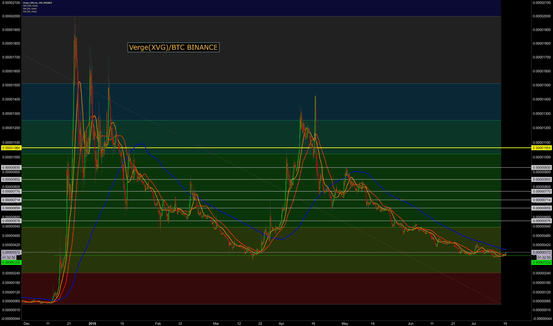
Task: Select 0.00000659 level label on left axis
Action: [x=11, y=208]
